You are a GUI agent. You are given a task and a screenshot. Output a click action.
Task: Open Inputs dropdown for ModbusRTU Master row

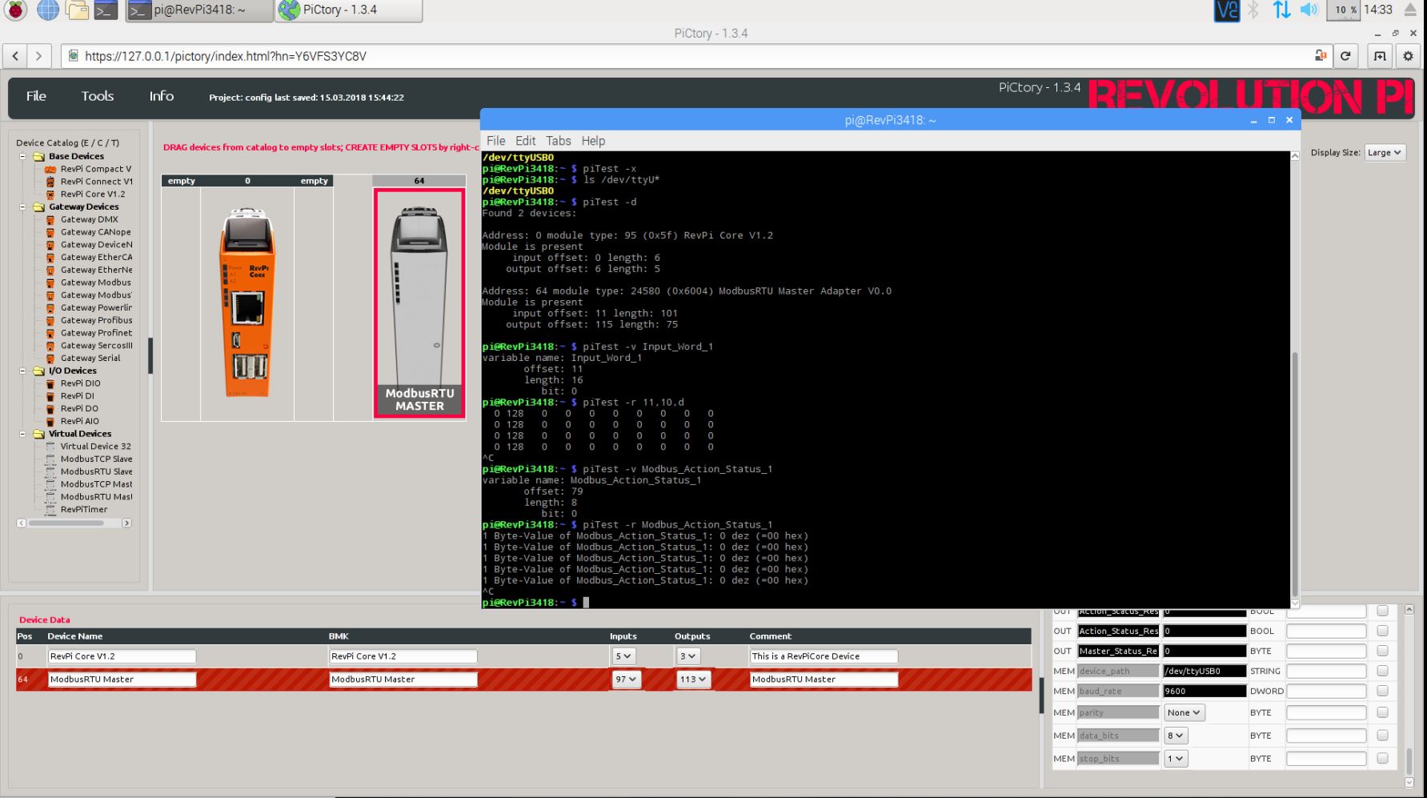point(626,679)
